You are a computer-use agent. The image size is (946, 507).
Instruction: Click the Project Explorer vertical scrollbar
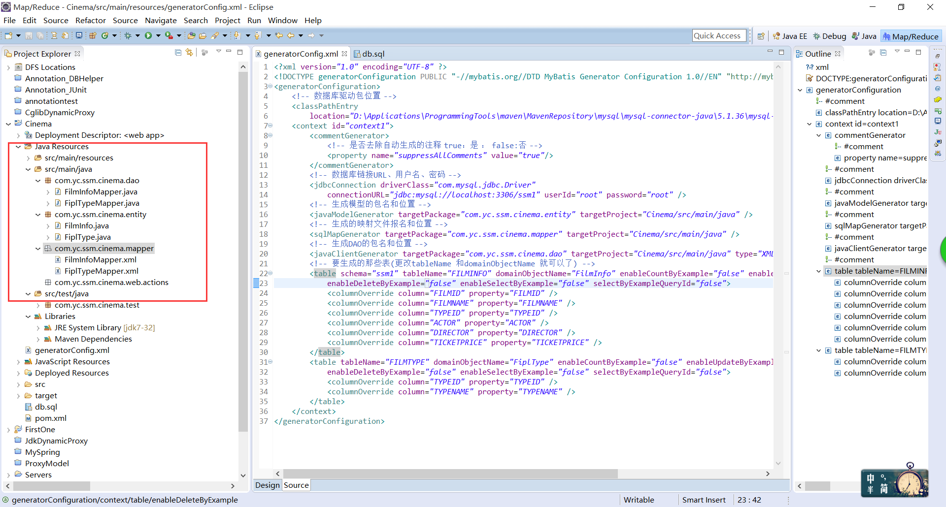[x=243, y=252]
